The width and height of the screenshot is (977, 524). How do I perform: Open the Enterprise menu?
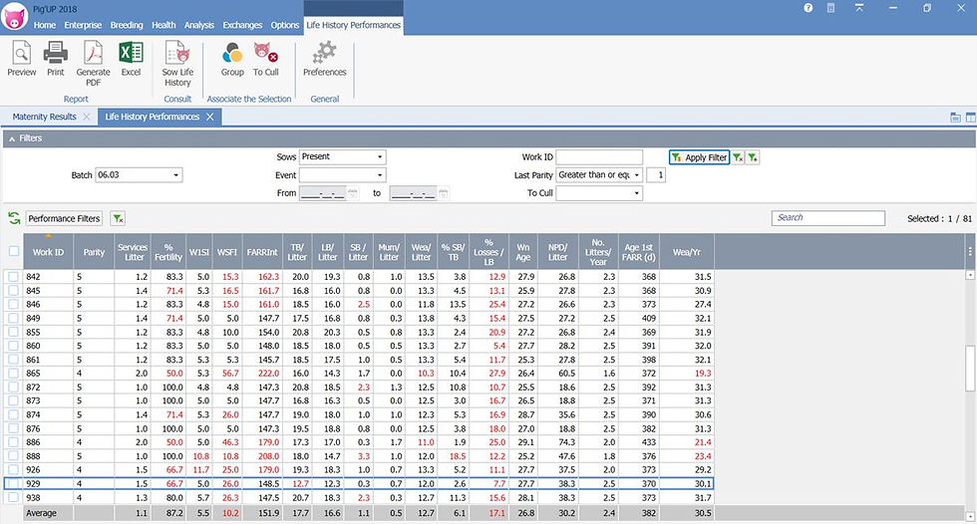pos(83,25)
